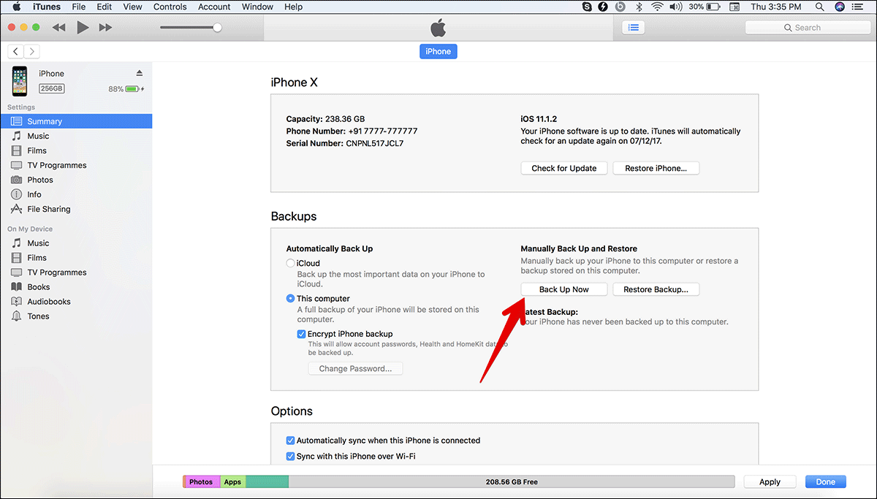Open the iTunes application menu
This screenshot has width=877, height=499.
tap(47, 7)
